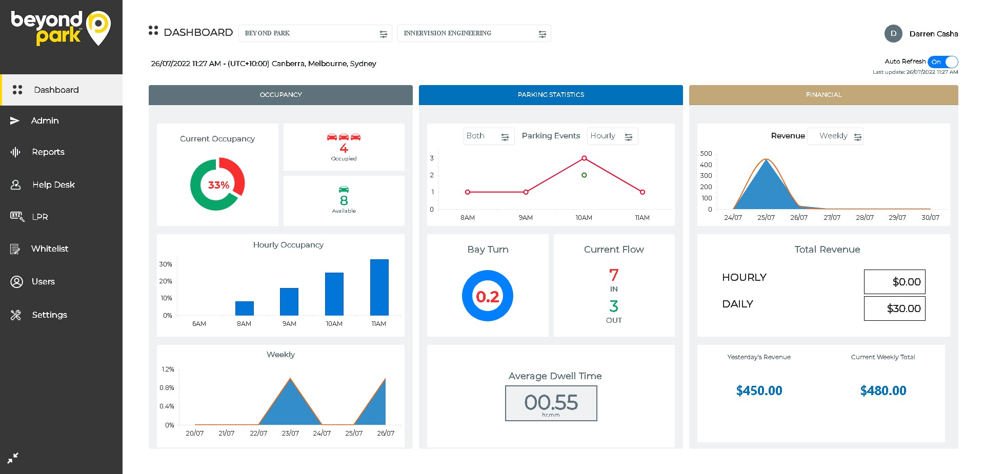Click the 8AM bar in Hourly Occupancy
Screen dimensions: 984x474
pyautogui.click(x=245, y=308)
